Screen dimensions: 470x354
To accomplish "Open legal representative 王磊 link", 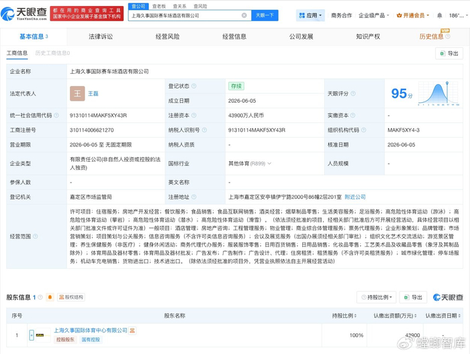I will pyautogui.click(x=93, y=93).
